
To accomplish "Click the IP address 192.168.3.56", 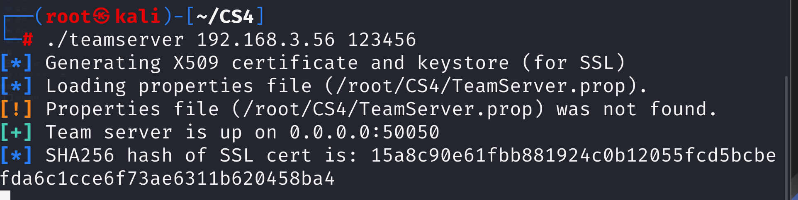I will point(265,40).
